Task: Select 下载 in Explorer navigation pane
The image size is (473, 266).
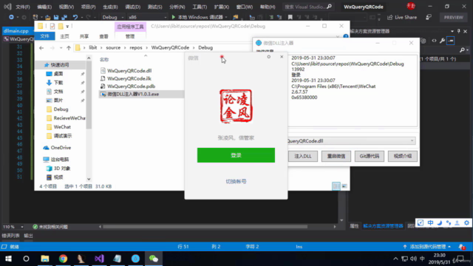Action: [x=58, y=83]
